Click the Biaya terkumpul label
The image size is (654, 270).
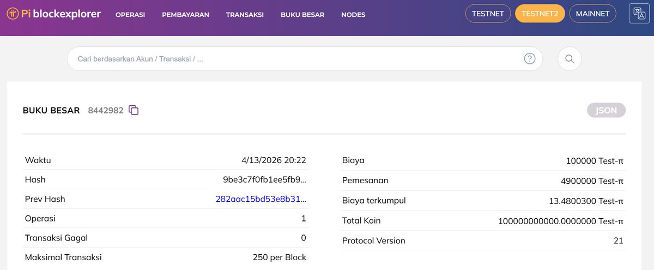374,201
